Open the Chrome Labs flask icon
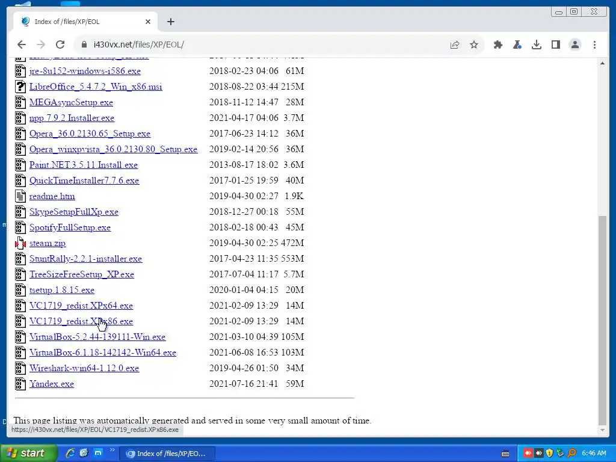 517,45
